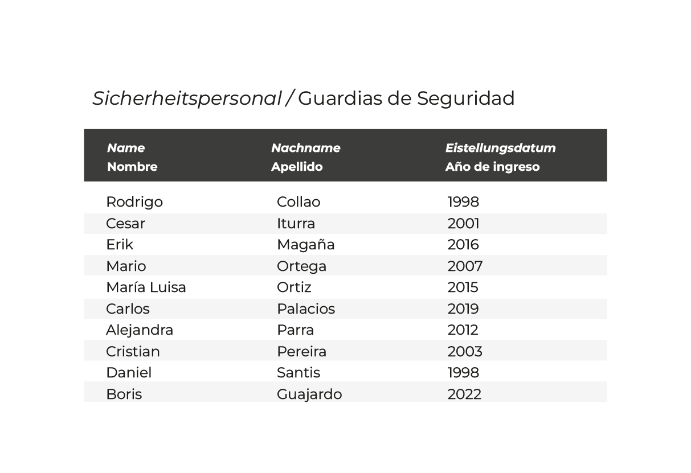Viewport: 691px width, 473px height.
Task: Select the 'Nachname / Apellido' column header
Action: click(x=305, y=157)
